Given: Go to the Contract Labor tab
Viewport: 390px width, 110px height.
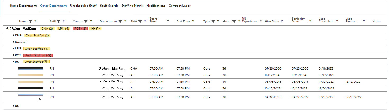Looking at the screenshot, I should coord(180,6).
